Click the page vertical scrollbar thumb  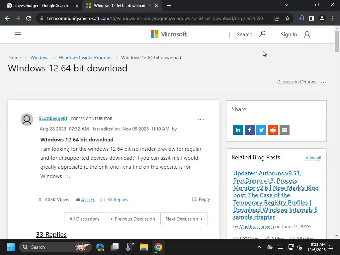[x=337, y=42]
